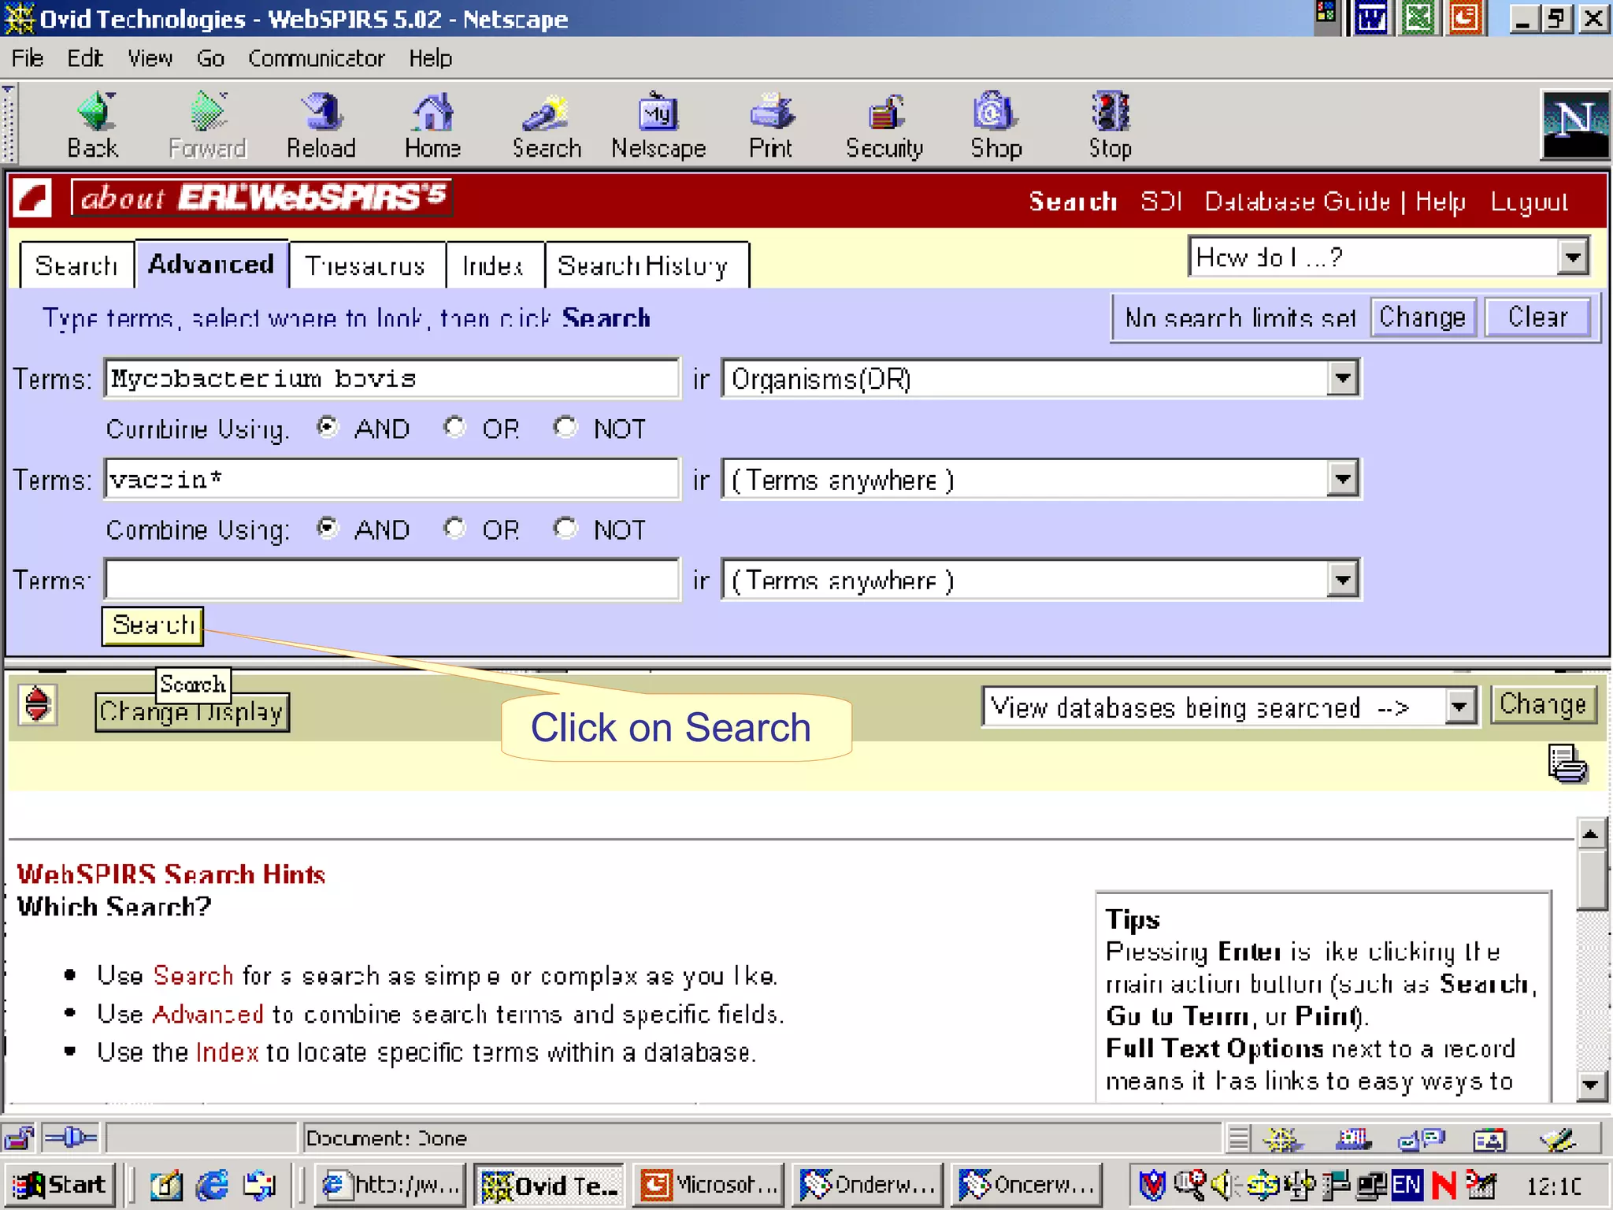Click the hints scrollbar up arrow

(x=1591, y=833)
